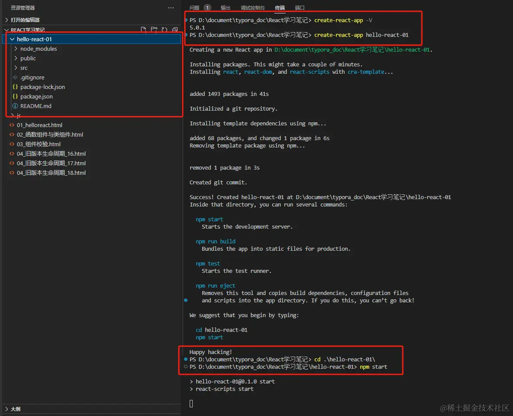Click 'Initialized a git repository.' line

(233, 108)
